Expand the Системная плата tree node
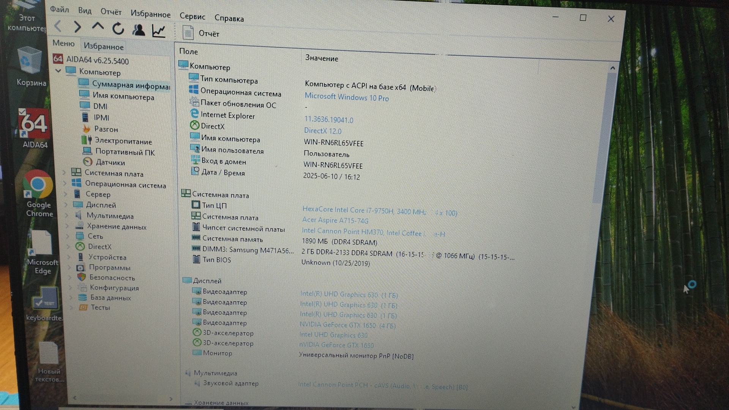This screenshot has width=729, height=410. 64,173
